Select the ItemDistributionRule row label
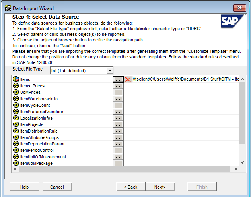The height and width of the screenshot is (197, 251). (39, 131)
